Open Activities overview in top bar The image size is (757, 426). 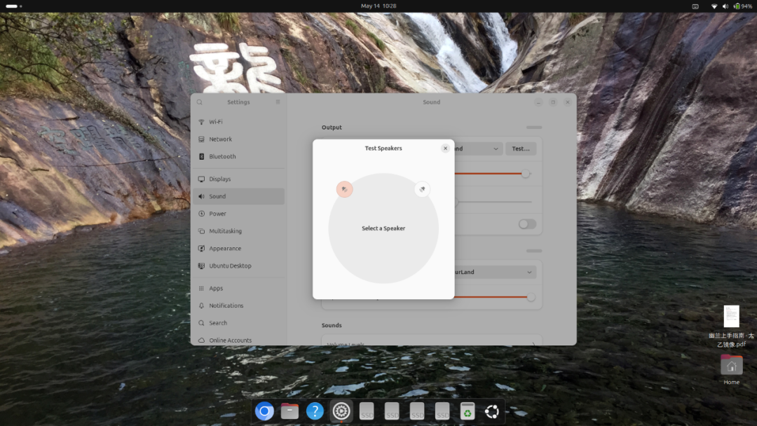coord(14,6)
